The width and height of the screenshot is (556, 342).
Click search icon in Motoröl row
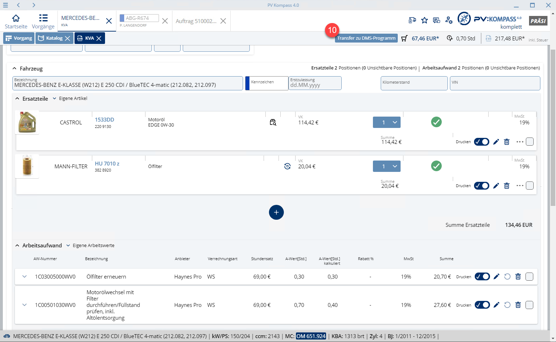273,122
